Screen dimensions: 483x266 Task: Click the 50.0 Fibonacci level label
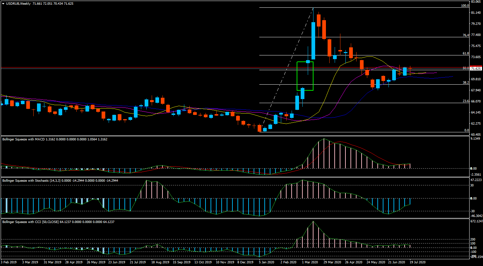[x=466, y=68]
